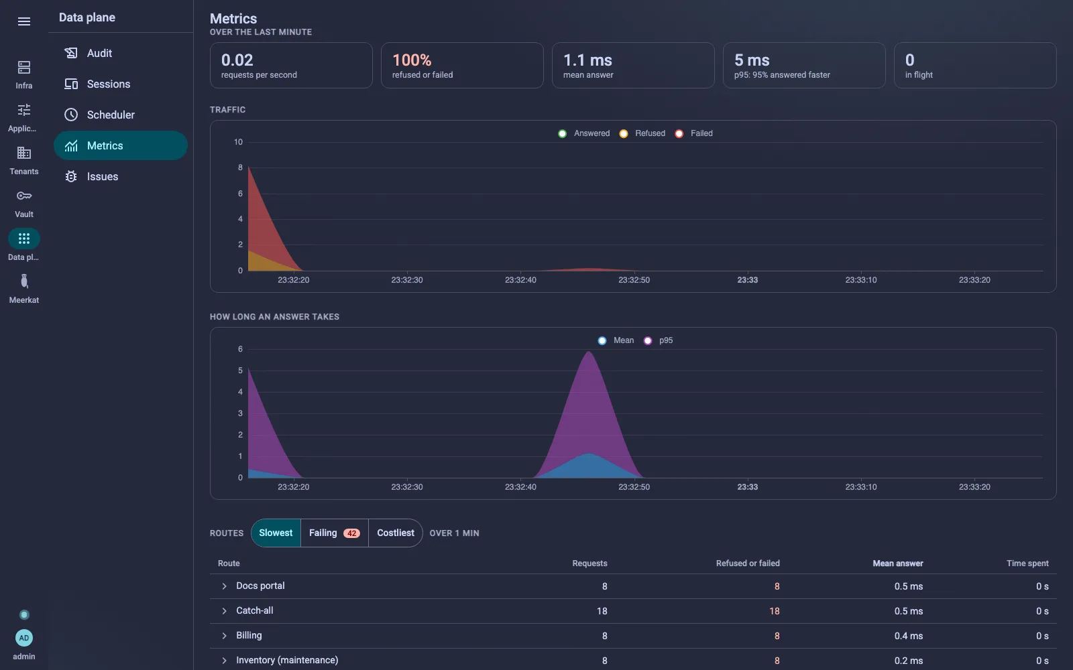Open the Audit page
The width and height of the screenshot is (1073, 670).
pyautogui.click(x=121, y=53)
